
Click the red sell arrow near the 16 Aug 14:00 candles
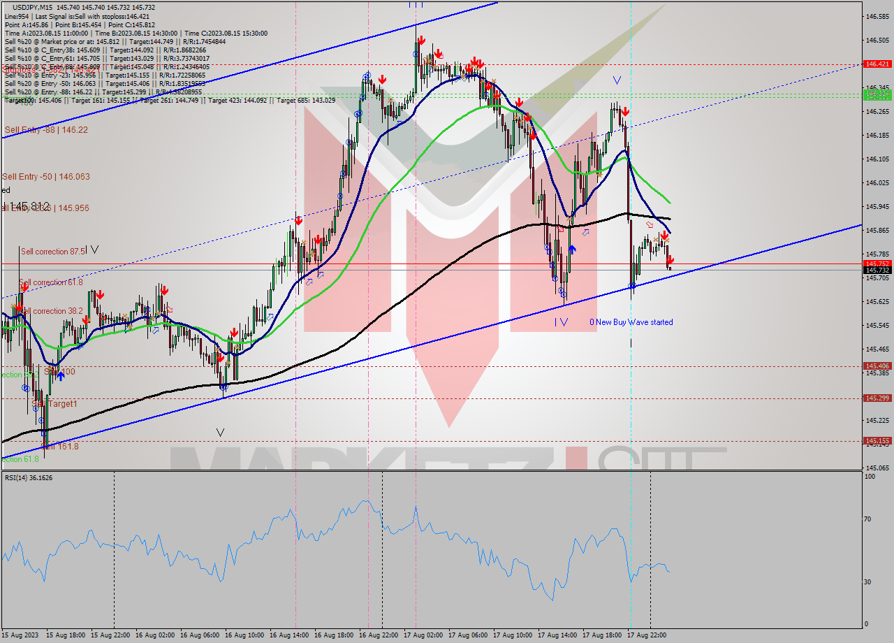[x=299, y=219]
